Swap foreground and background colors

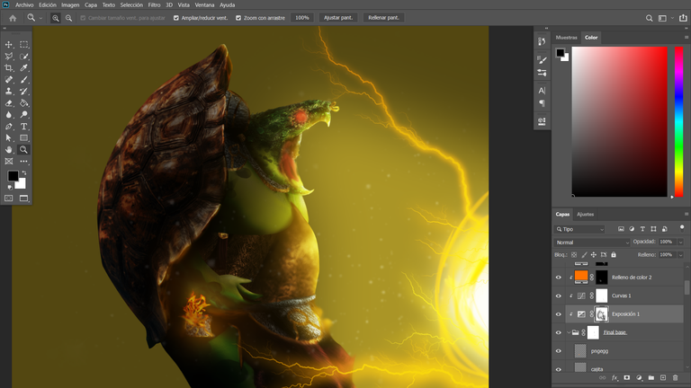tap(24, 172)
